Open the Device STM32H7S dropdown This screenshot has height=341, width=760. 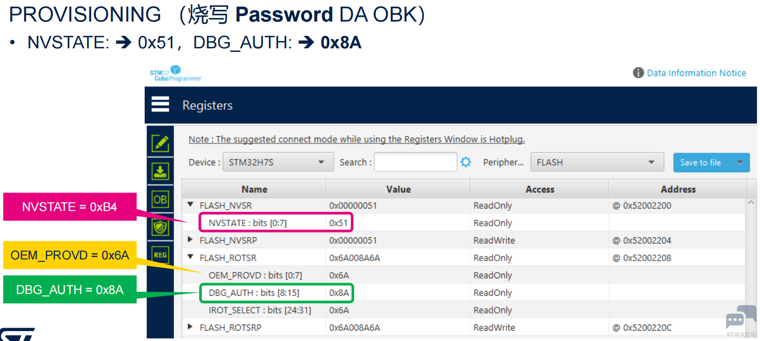click(278, 162)
